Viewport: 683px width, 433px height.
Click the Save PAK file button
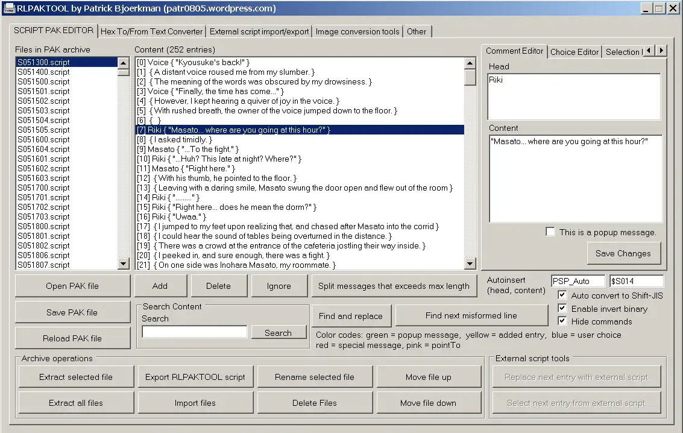tap(72, 312)
